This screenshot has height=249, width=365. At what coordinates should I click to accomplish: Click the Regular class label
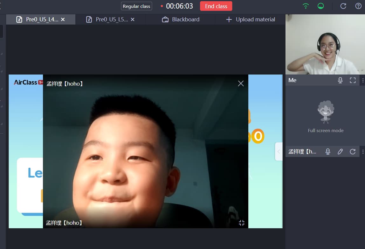(136, 6)
